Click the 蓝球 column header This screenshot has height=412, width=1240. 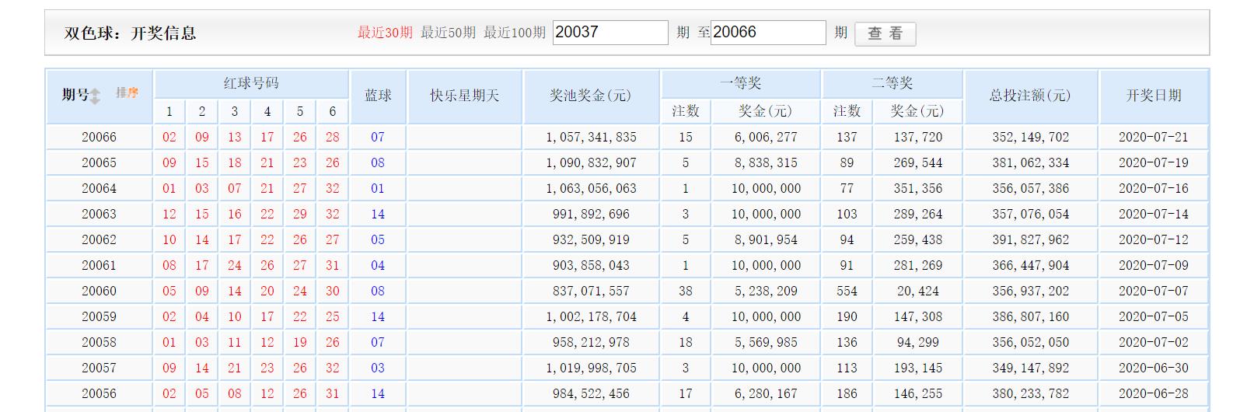coord(378,96)
